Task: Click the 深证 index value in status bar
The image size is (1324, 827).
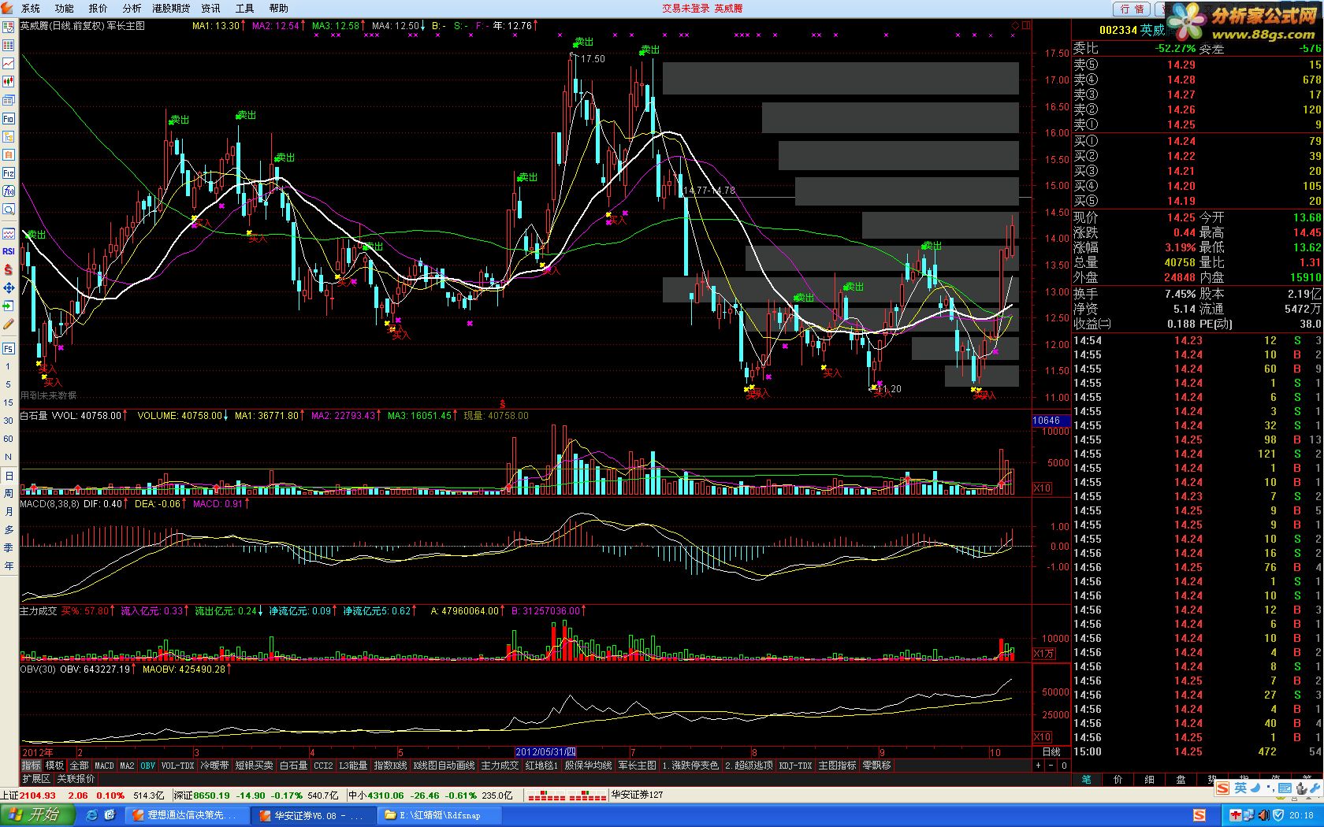Action: tap(212, 795)
